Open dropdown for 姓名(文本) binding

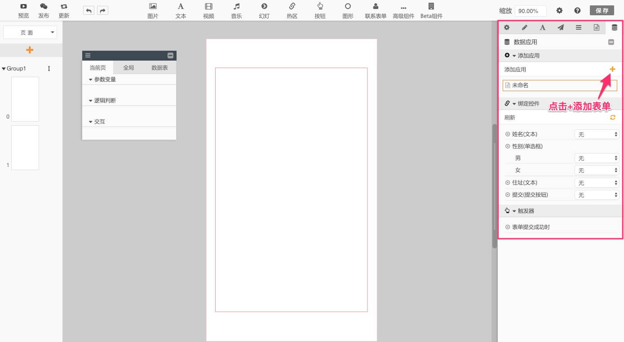pyautogui.click(x=597, y=134)
